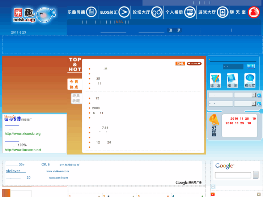This screenshot has height=197, width=263.
Task: Click the first login input field
Action: [x=113, y=30]
